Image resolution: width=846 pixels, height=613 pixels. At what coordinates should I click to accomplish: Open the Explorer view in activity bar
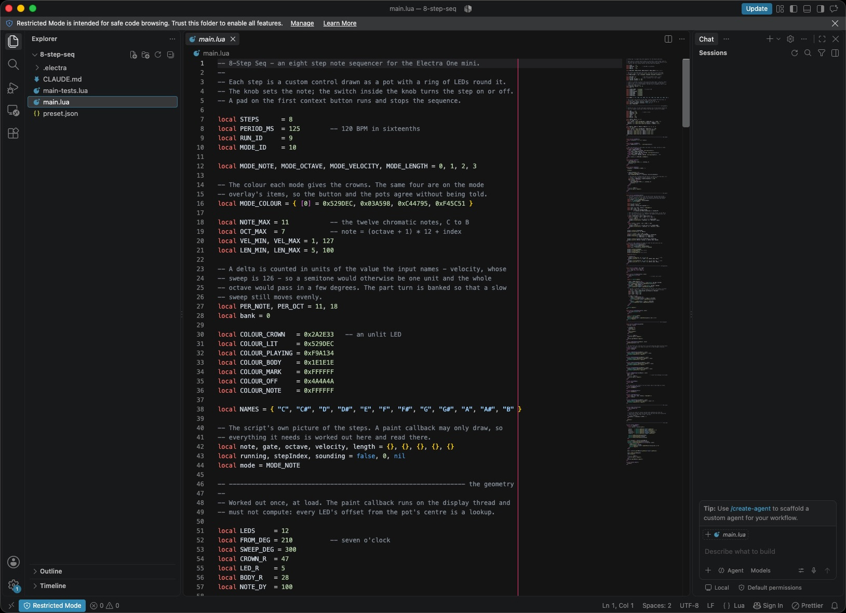pos(14,42)
